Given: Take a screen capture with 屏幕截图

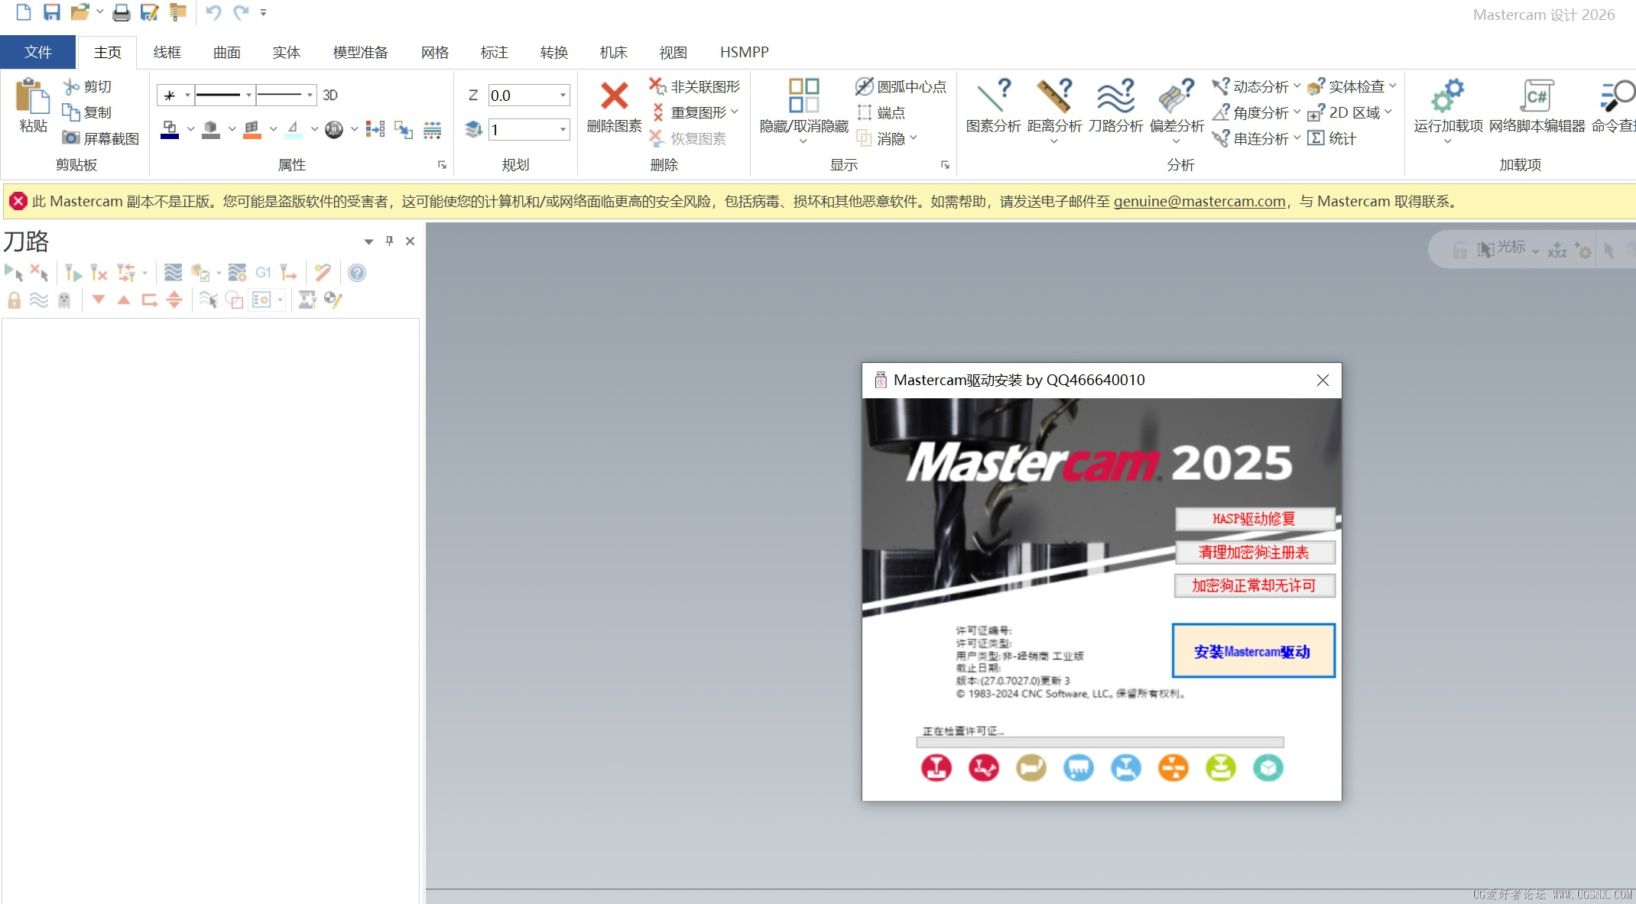Looking at the screenshot, I should coord(101,138).
